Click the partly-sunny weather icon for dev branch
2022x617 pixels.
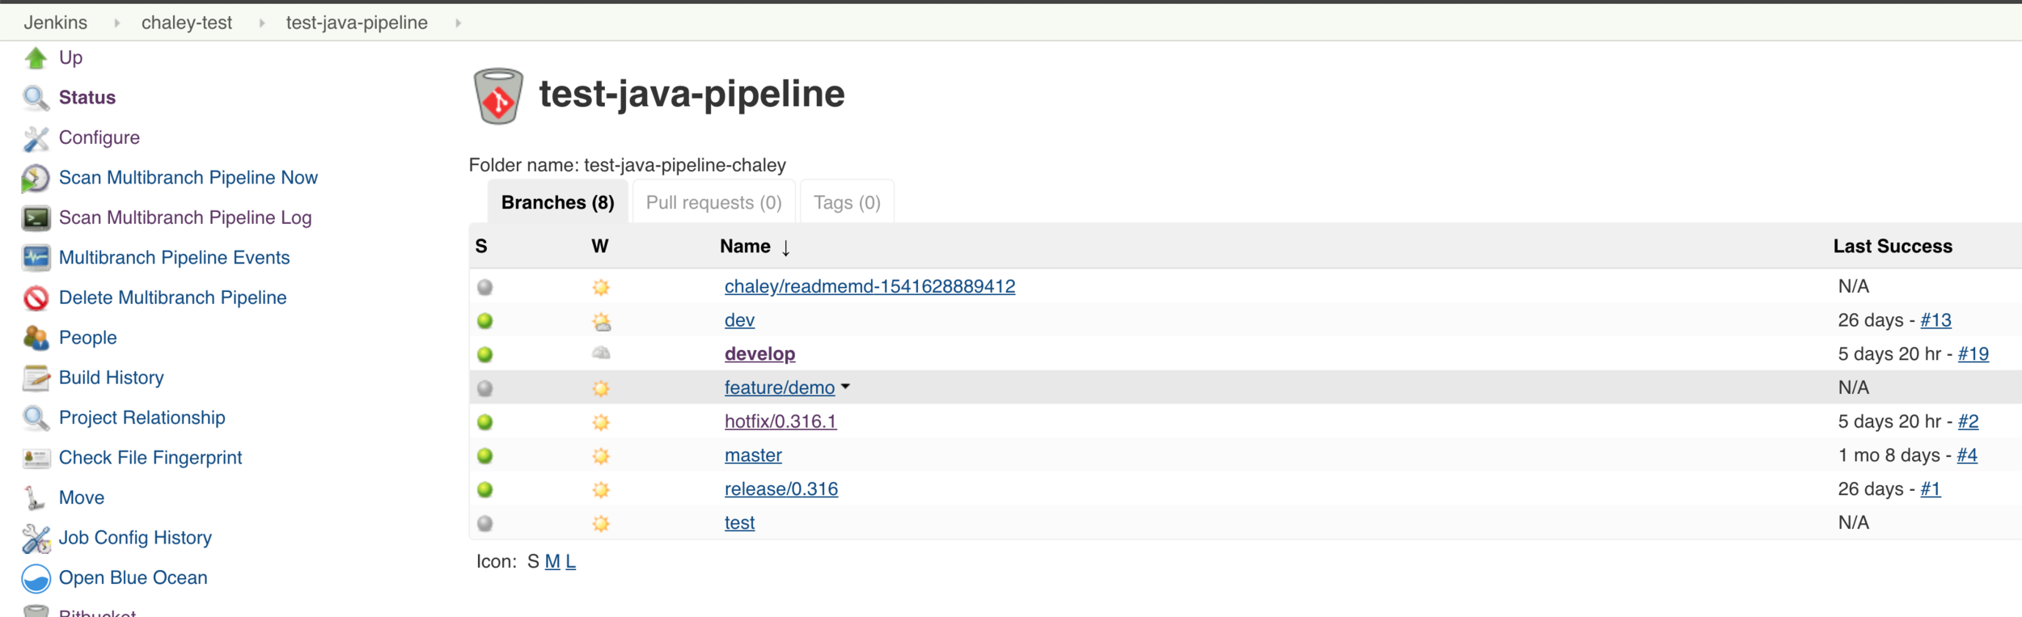[601, 322]
